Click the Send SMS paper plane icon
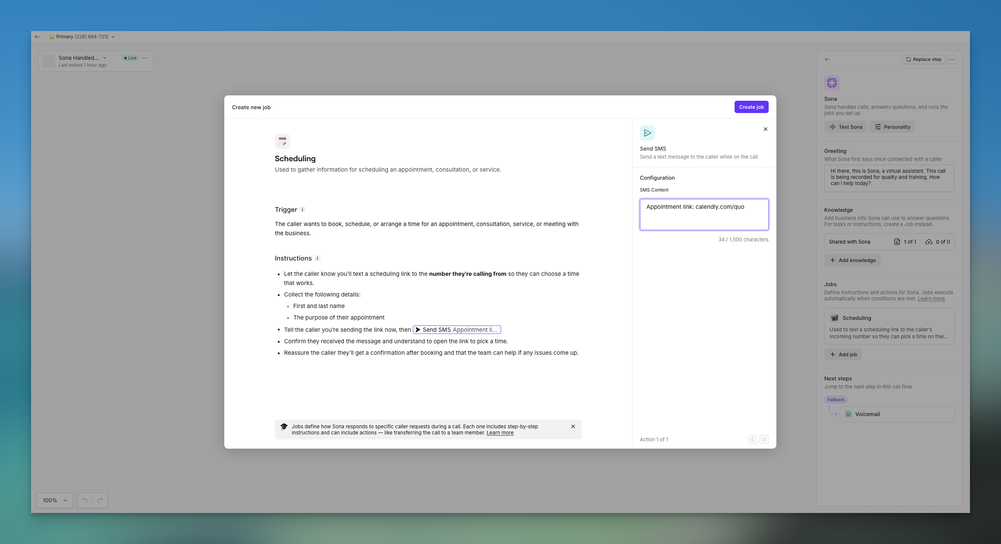Screen dimensions: 1001x544 click(647, 133)
